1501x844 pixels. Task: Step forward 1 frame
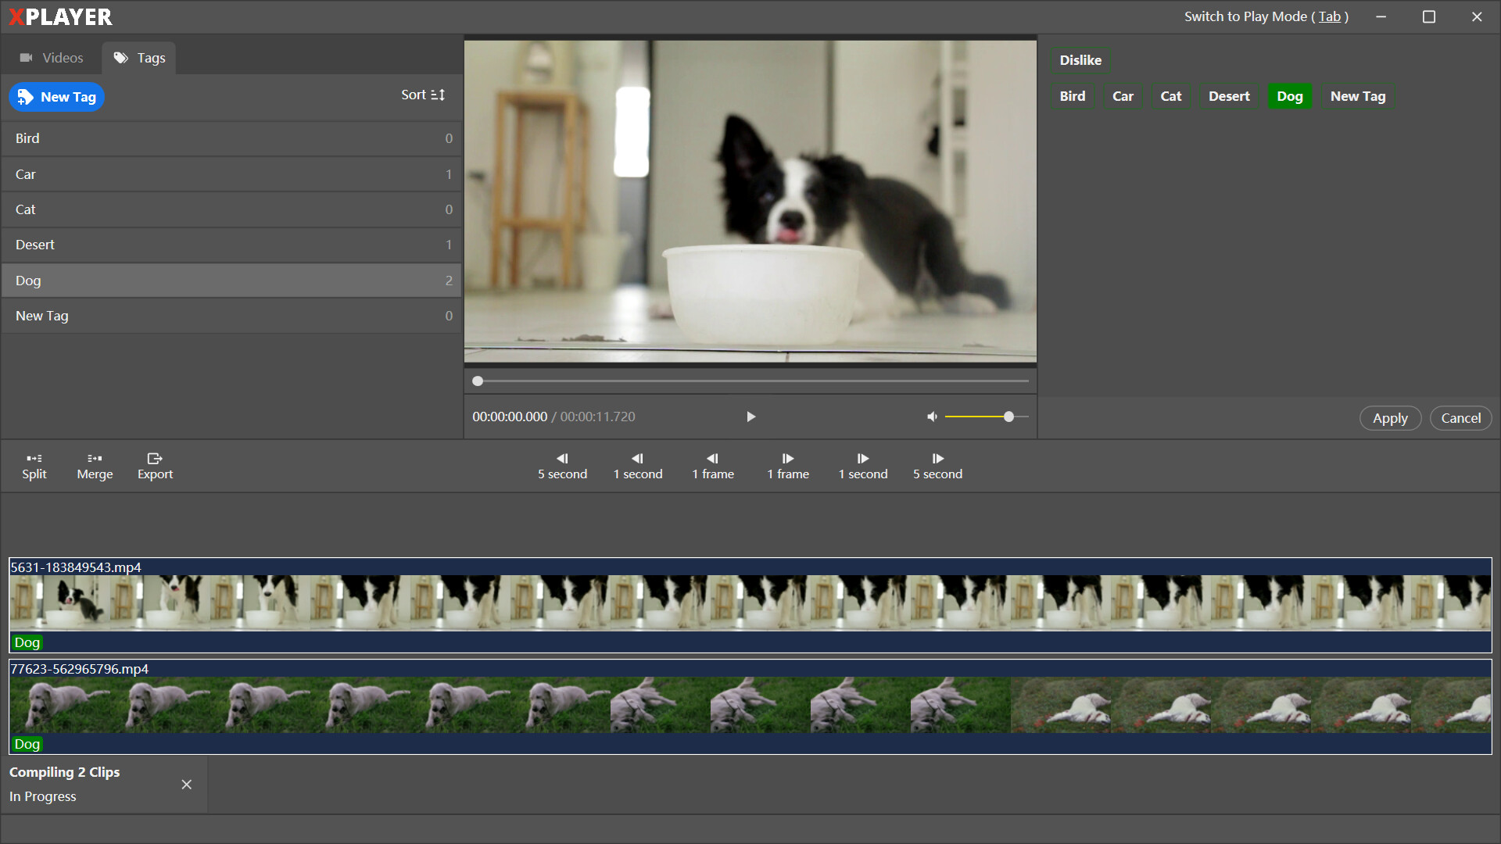pos(788,467)
